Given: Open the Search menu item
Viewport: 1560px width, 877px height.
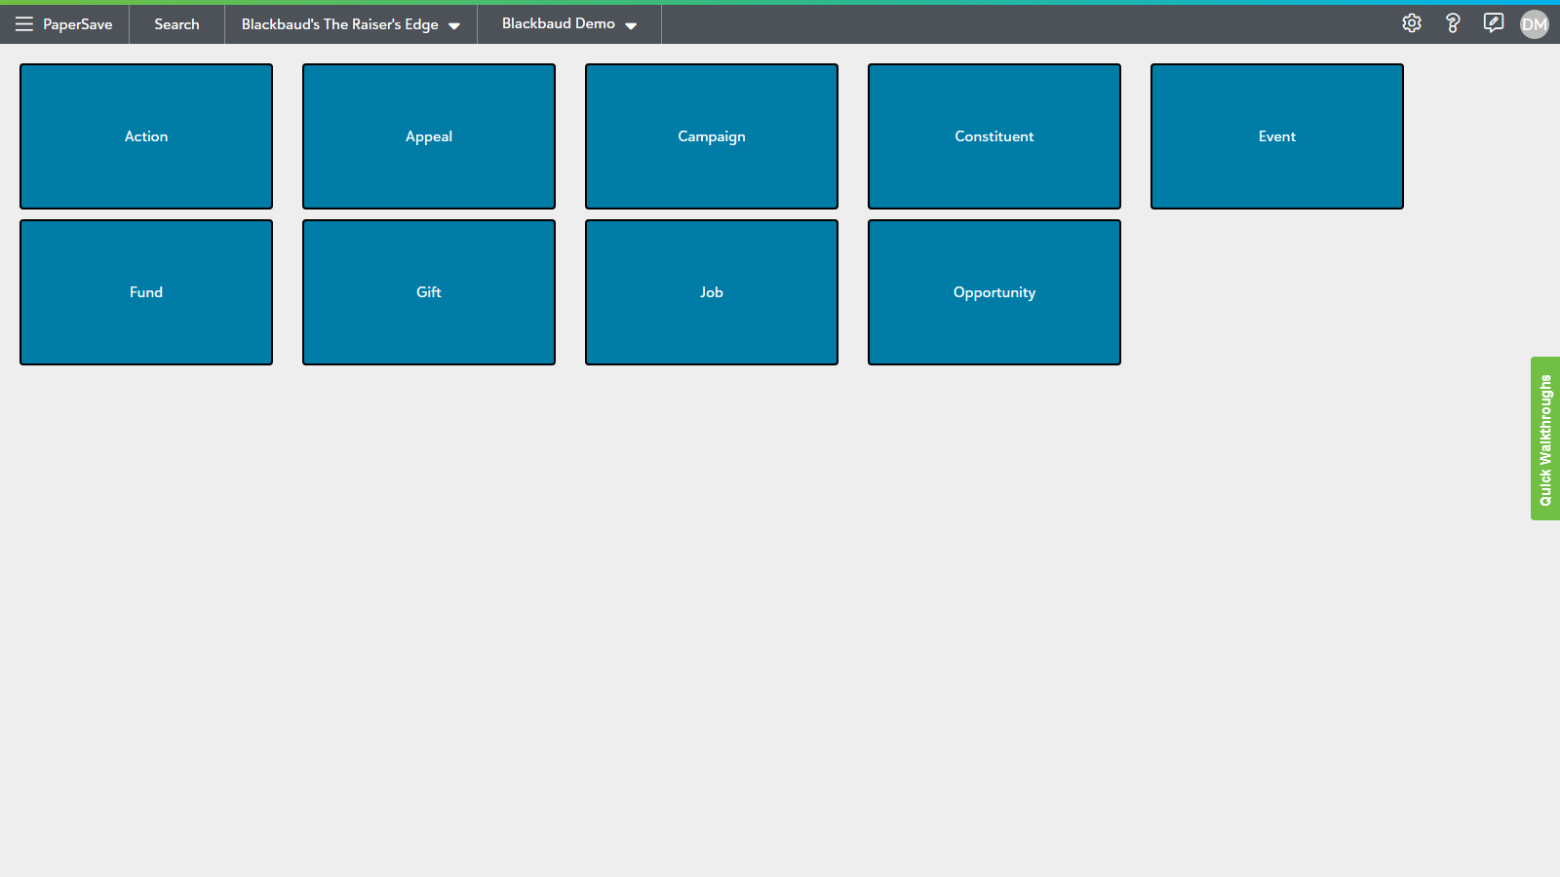Looking at the screenshot, I should pos(176,24).
